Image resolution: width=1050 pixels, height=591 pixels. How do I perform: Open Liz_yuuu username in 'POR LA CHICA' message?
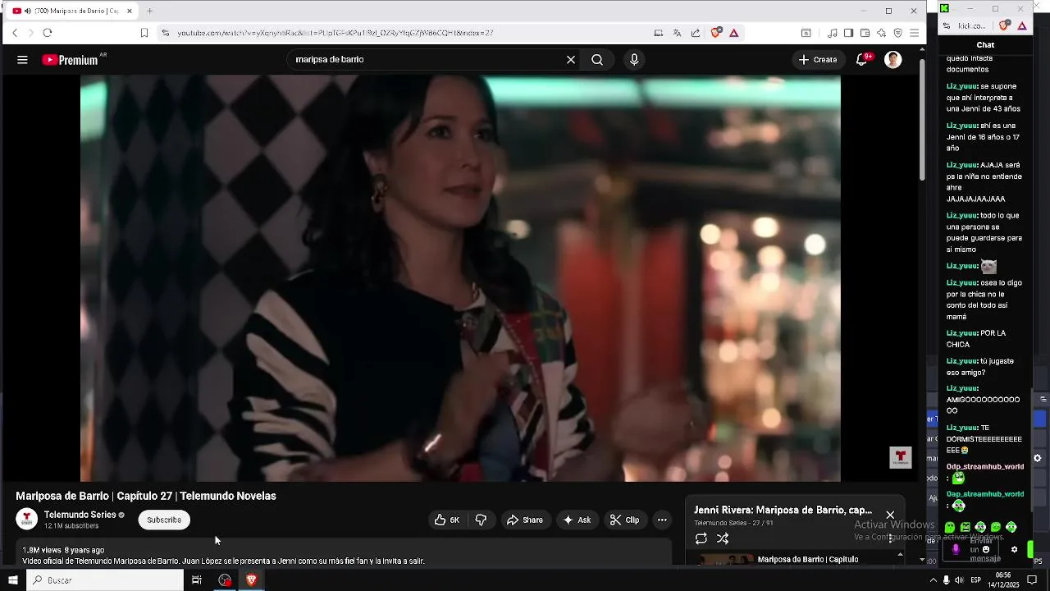point(961,333)
